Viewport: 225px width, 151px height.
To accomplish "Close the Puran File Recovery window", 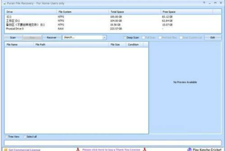I will (221, 3).
